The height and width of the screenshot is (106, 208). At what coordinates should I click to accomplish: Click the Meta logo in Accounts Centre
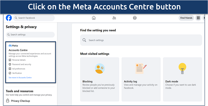point(13,46)
